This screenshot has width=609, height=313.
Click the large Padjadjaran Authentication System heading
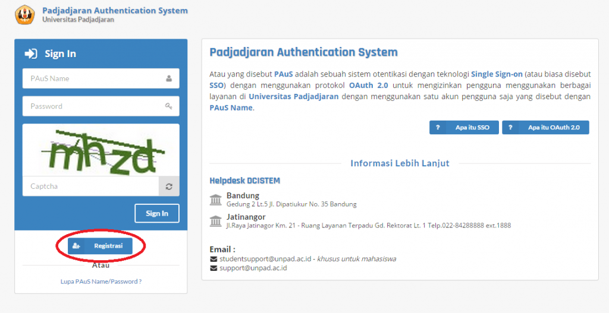pos(304,52)
